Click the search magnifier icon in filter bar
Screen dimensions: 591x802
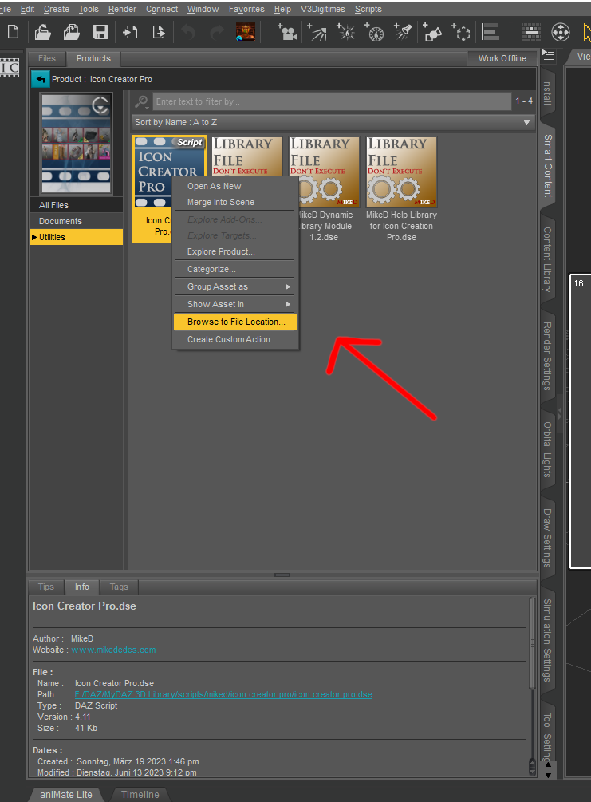[x=142, y=102]
